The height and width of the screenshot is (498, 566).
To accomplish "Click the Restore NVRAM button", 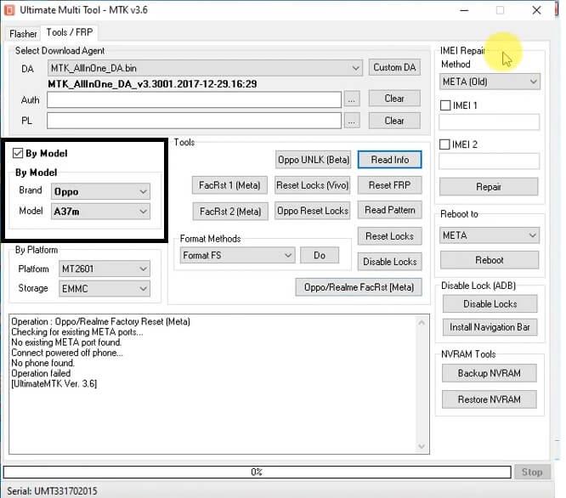I will click(x=490, y=399).
